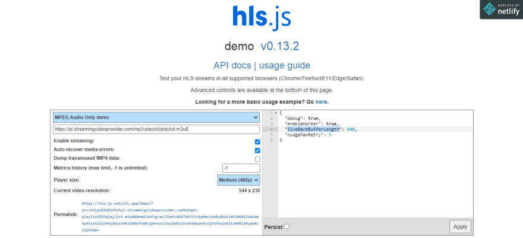
Task: Click line number 2 in editor gutter
Action: pos(272,118)
